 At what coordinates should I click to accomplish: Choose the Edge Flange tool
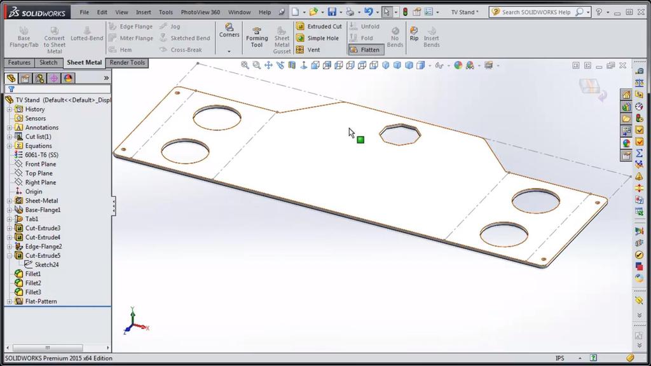[131, 26]
